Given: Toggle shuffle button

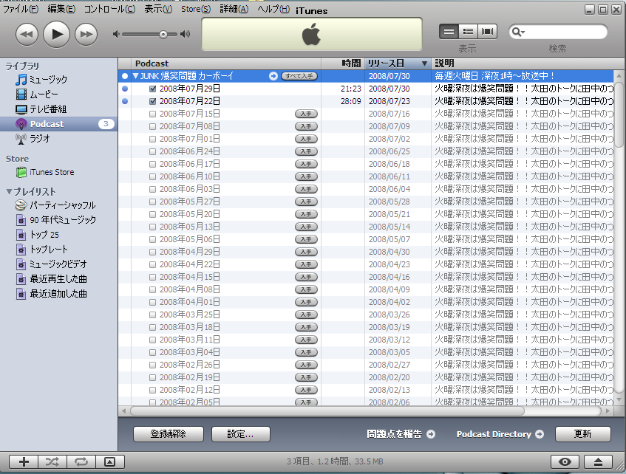Looking at the screenshot, I should pos(52,462).
